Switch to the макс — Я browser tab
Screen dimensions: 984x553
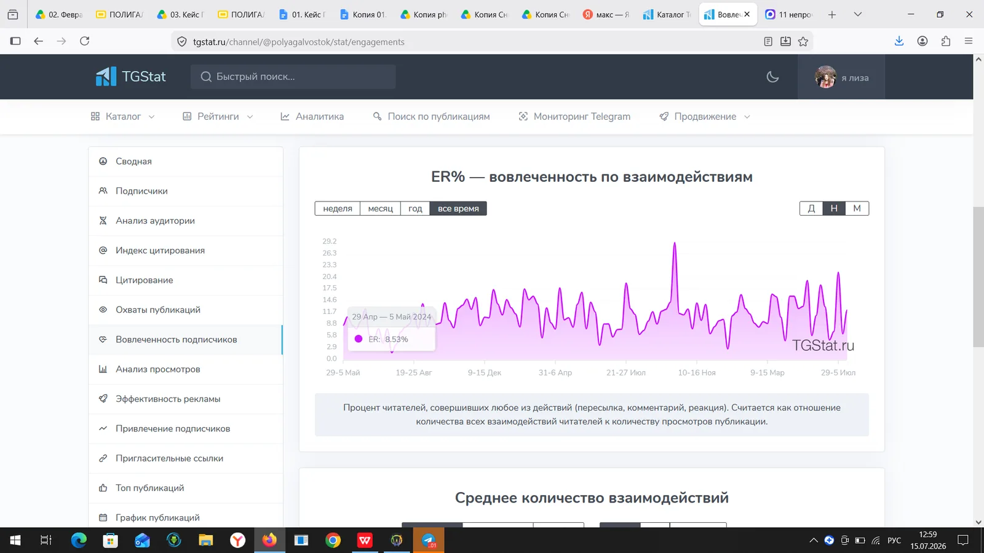pos(606,14)
